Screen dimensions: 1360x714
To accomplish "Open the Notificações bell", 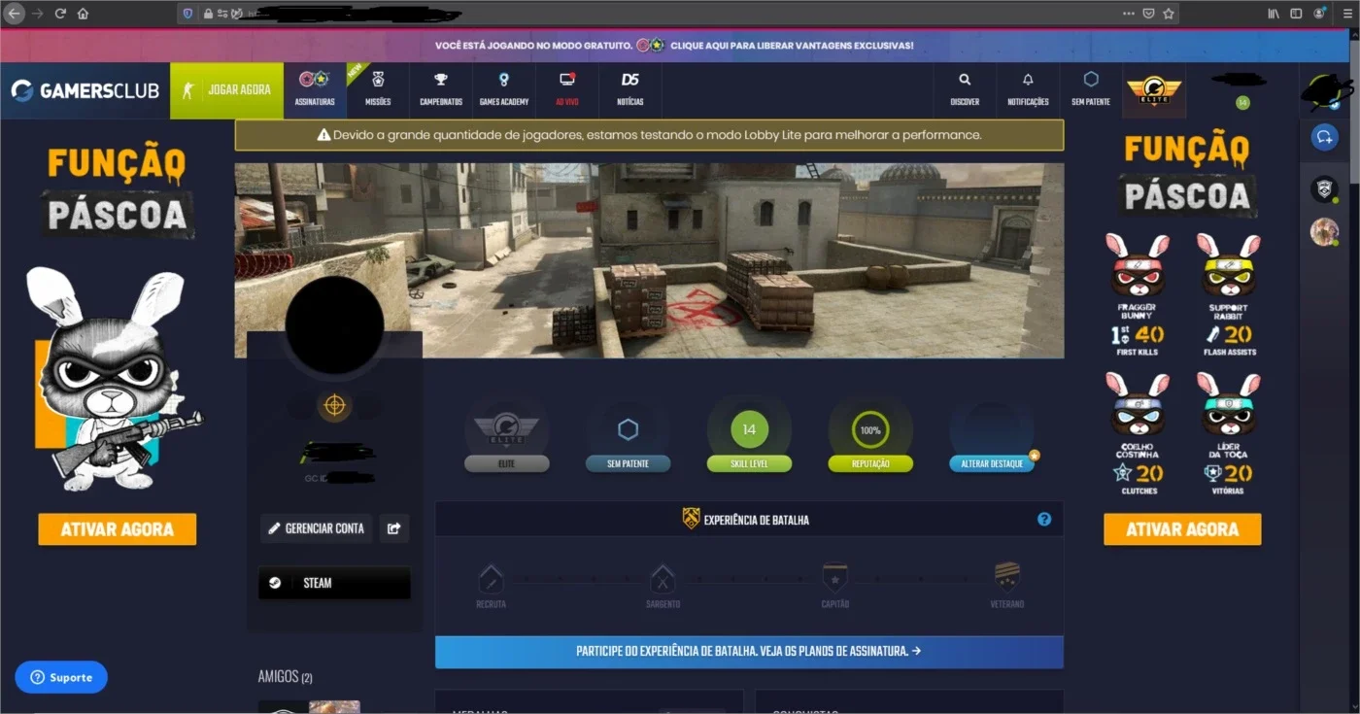I will tap(1028, 90).
